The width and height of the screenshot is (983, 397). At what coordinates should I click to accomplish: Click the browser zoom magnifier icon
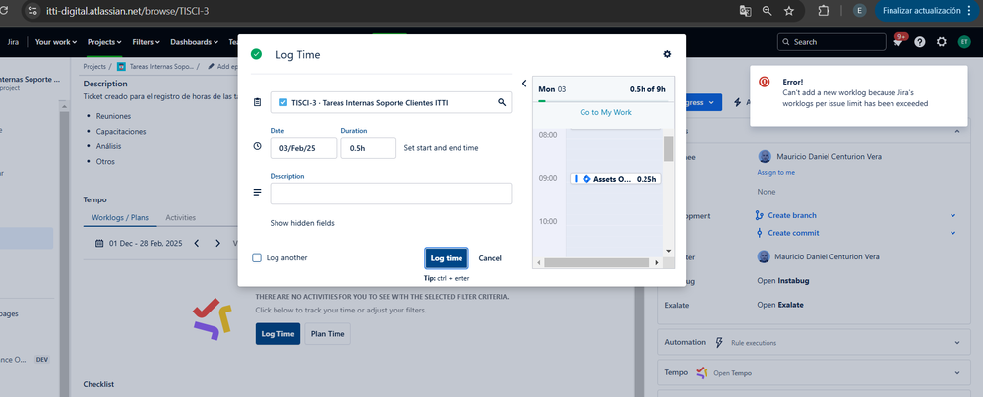767,11
